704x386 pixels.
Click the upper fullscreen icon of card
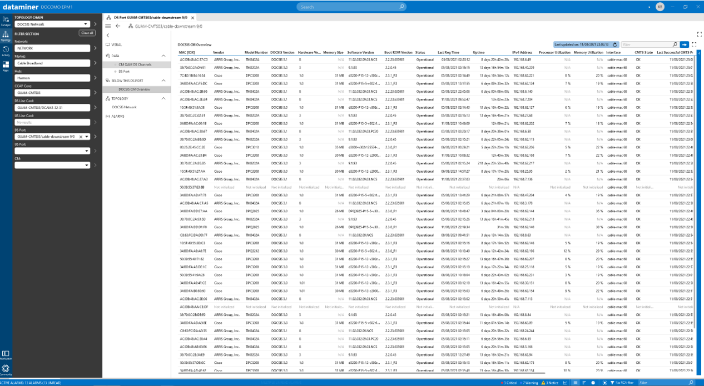(x=699, y=34)
